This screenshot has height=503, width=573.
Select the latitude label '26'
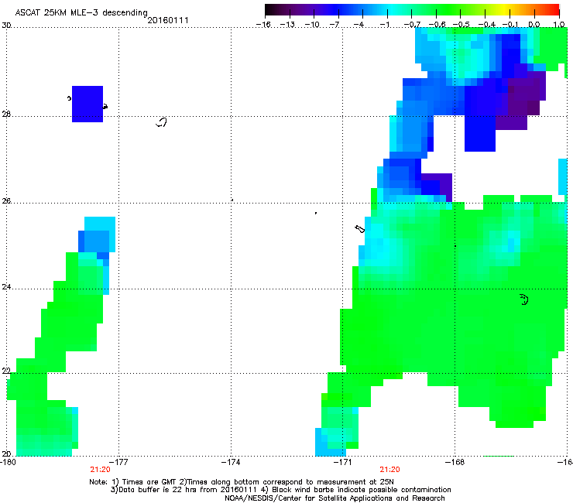coord(6,201)
